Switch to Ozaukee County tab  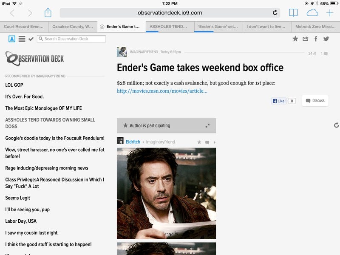73,27
